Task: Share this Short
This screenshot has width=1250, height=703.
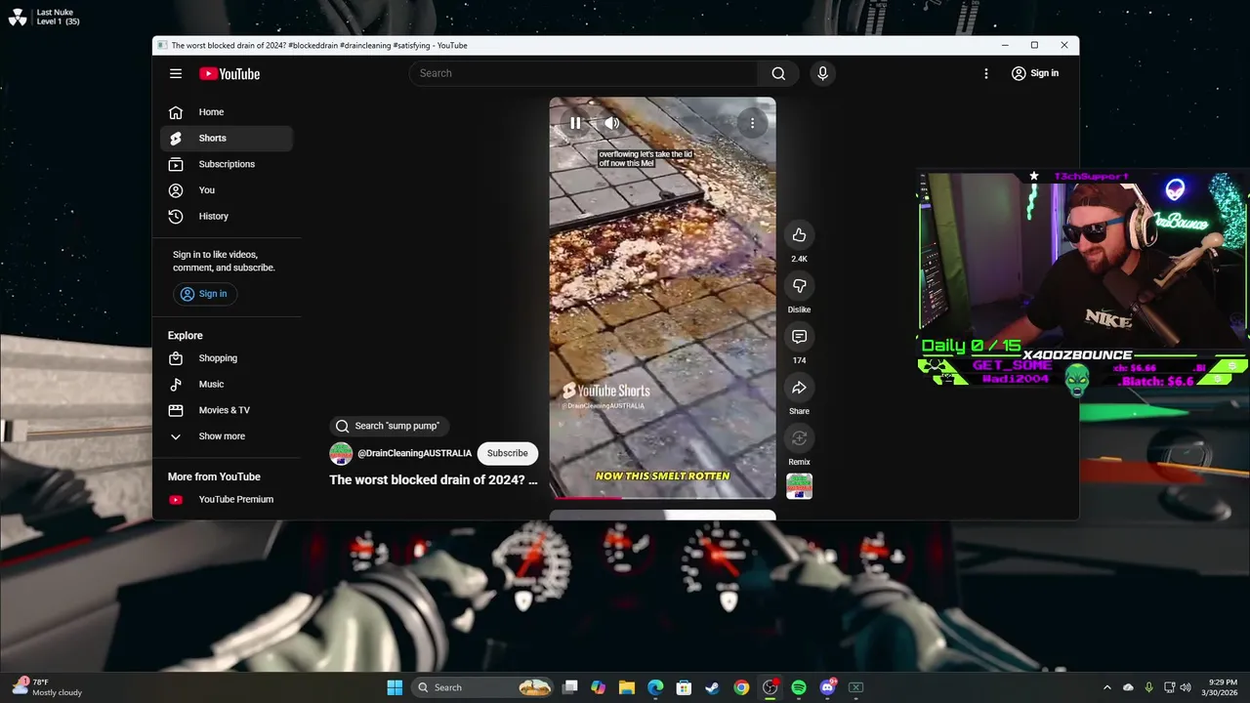Action: [x=799, y=387]
